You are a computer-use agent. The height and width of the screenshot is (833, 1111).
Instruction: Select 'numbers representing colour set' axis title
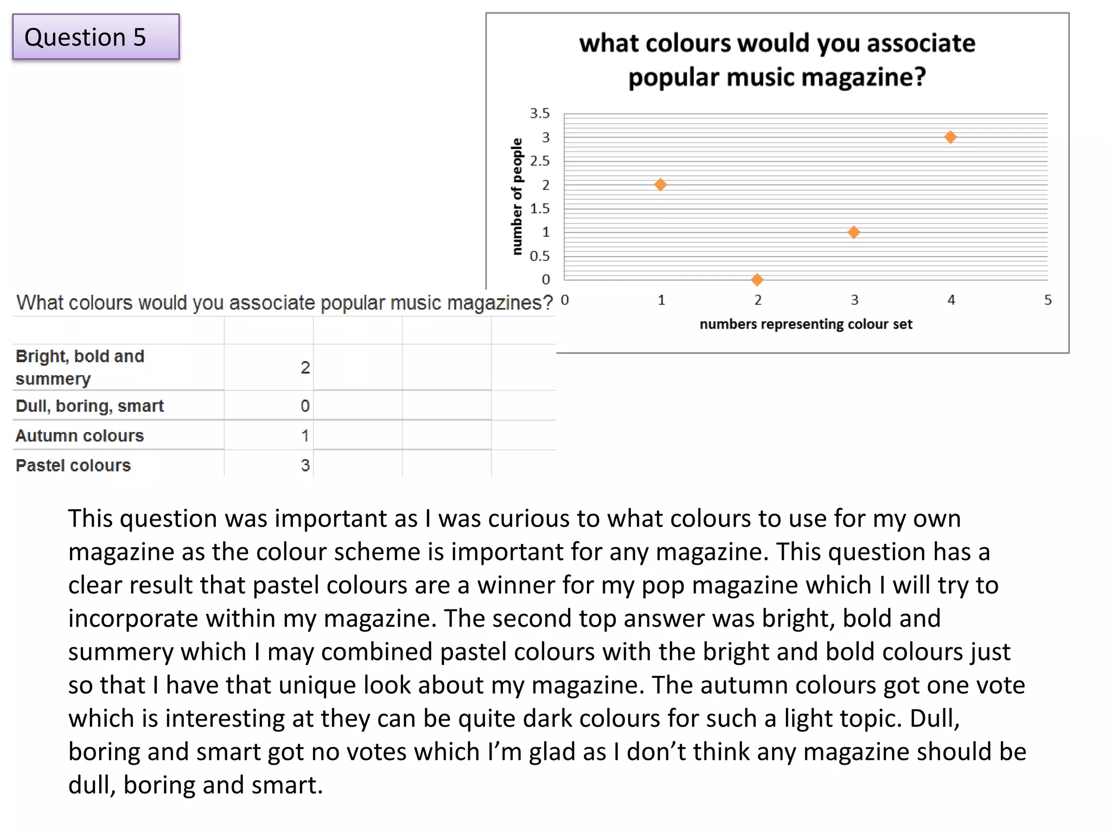pos(806,324)
